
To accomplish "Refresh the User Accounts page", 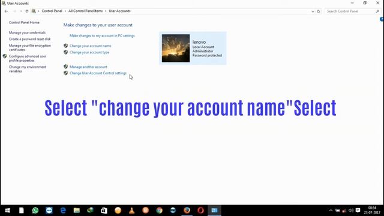I will [319, 11].
